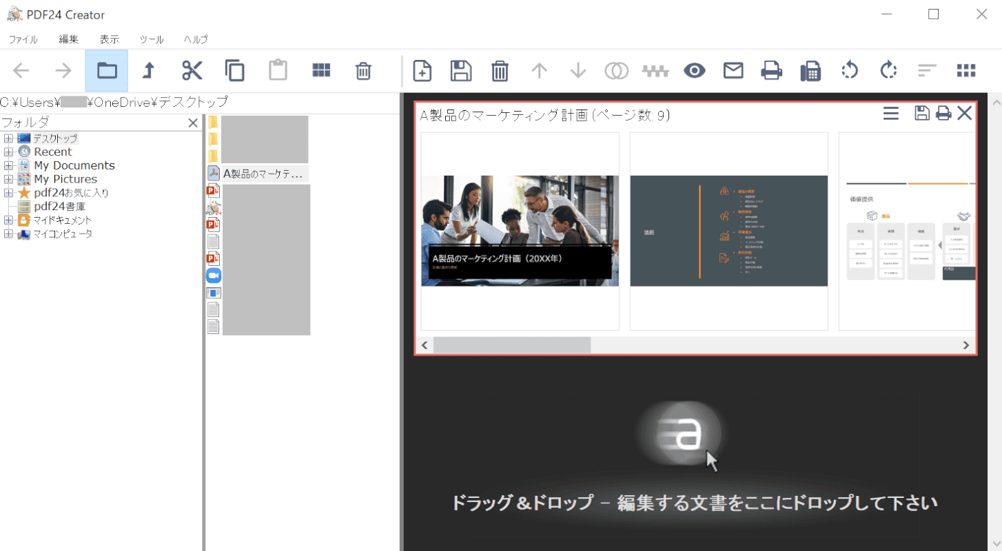Select pdf24書庫 in folder tree
The width and height of the screenshot is (1002, 551).
[60, 207]
